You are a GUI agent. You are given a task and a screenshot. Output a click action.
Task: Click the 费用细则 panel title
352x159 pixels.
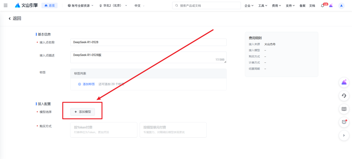[255, 38]
